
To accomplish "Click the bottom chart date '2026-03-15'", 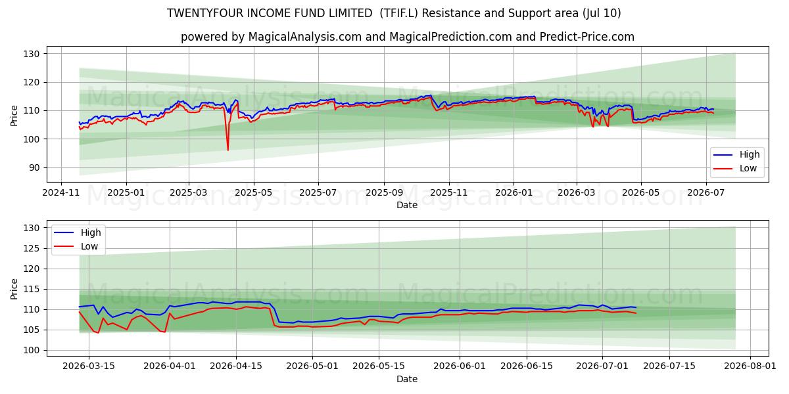I will click(x=88, y=366).
